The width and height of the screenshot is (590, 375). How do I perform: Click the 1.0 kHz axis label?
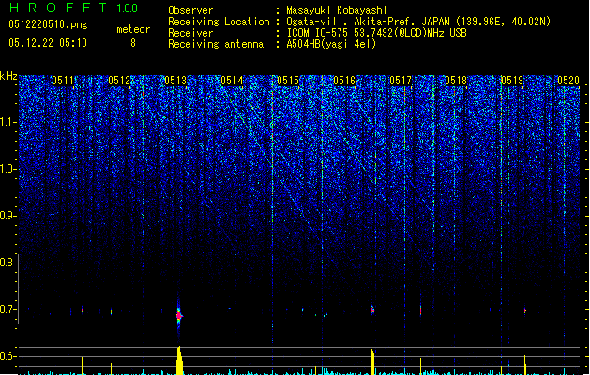8,170
